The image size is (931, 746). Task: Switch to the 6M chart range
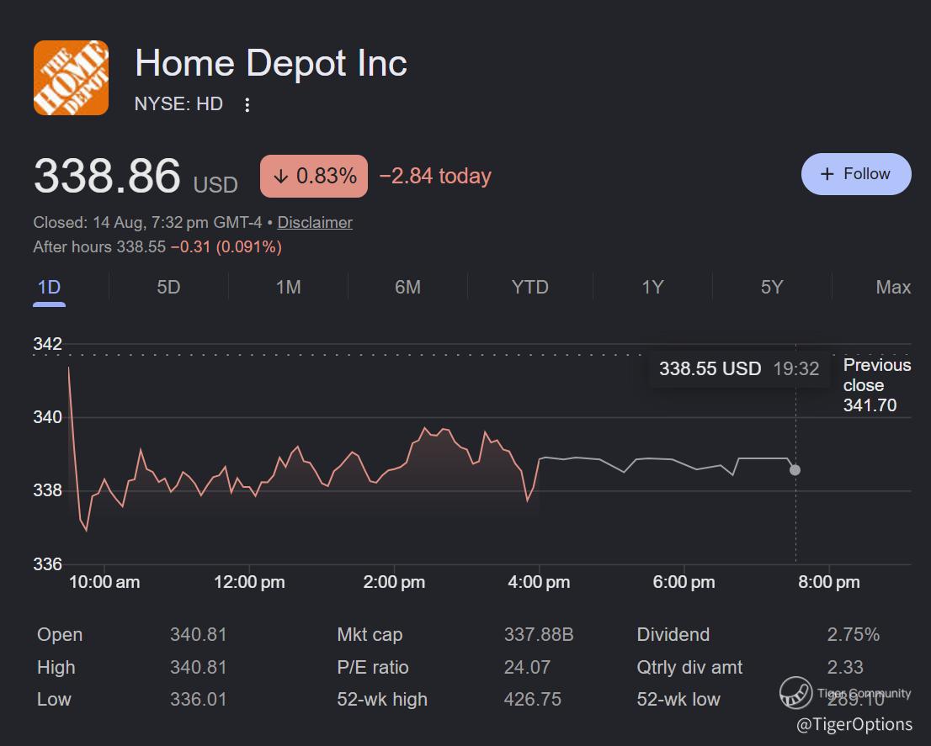point(407,288)
